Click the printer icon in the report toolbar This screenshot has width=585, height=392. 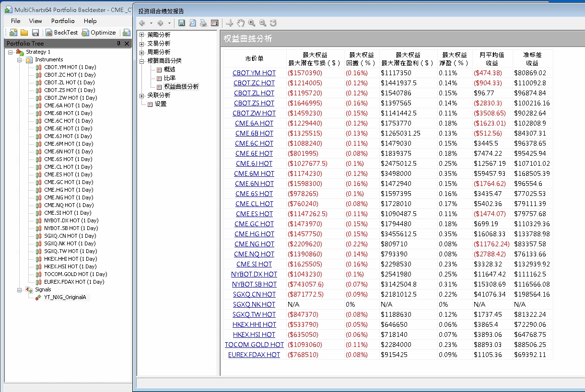click(x=203, y=23)
